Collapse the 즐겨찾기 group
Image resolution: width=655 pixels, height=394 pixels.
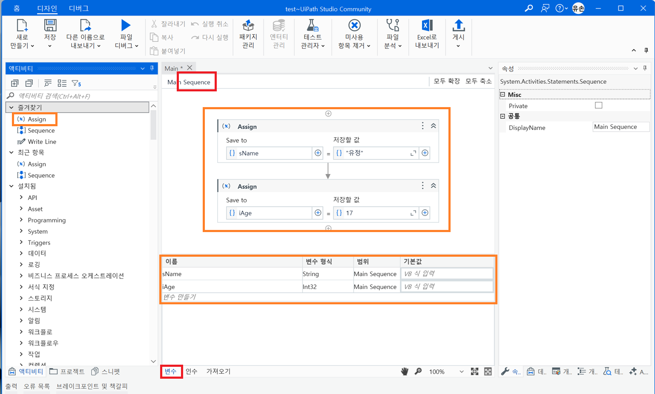tap(11, 108)
